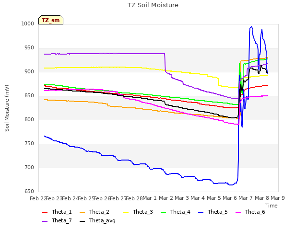Viewport: 307px width, 230px height.
Task: Click the Mar 3 date tick label
Action: coord(182,198)
